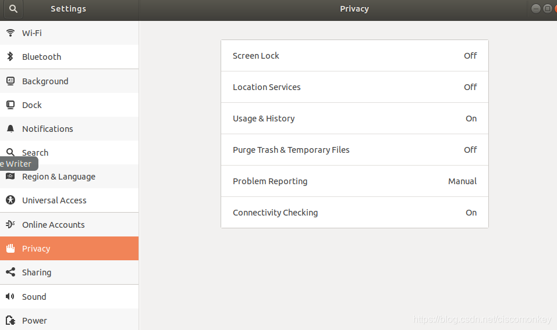Open Purge Trash & Temporary Files row
This screenshot has height=330, width=557.
click(354, 150)
